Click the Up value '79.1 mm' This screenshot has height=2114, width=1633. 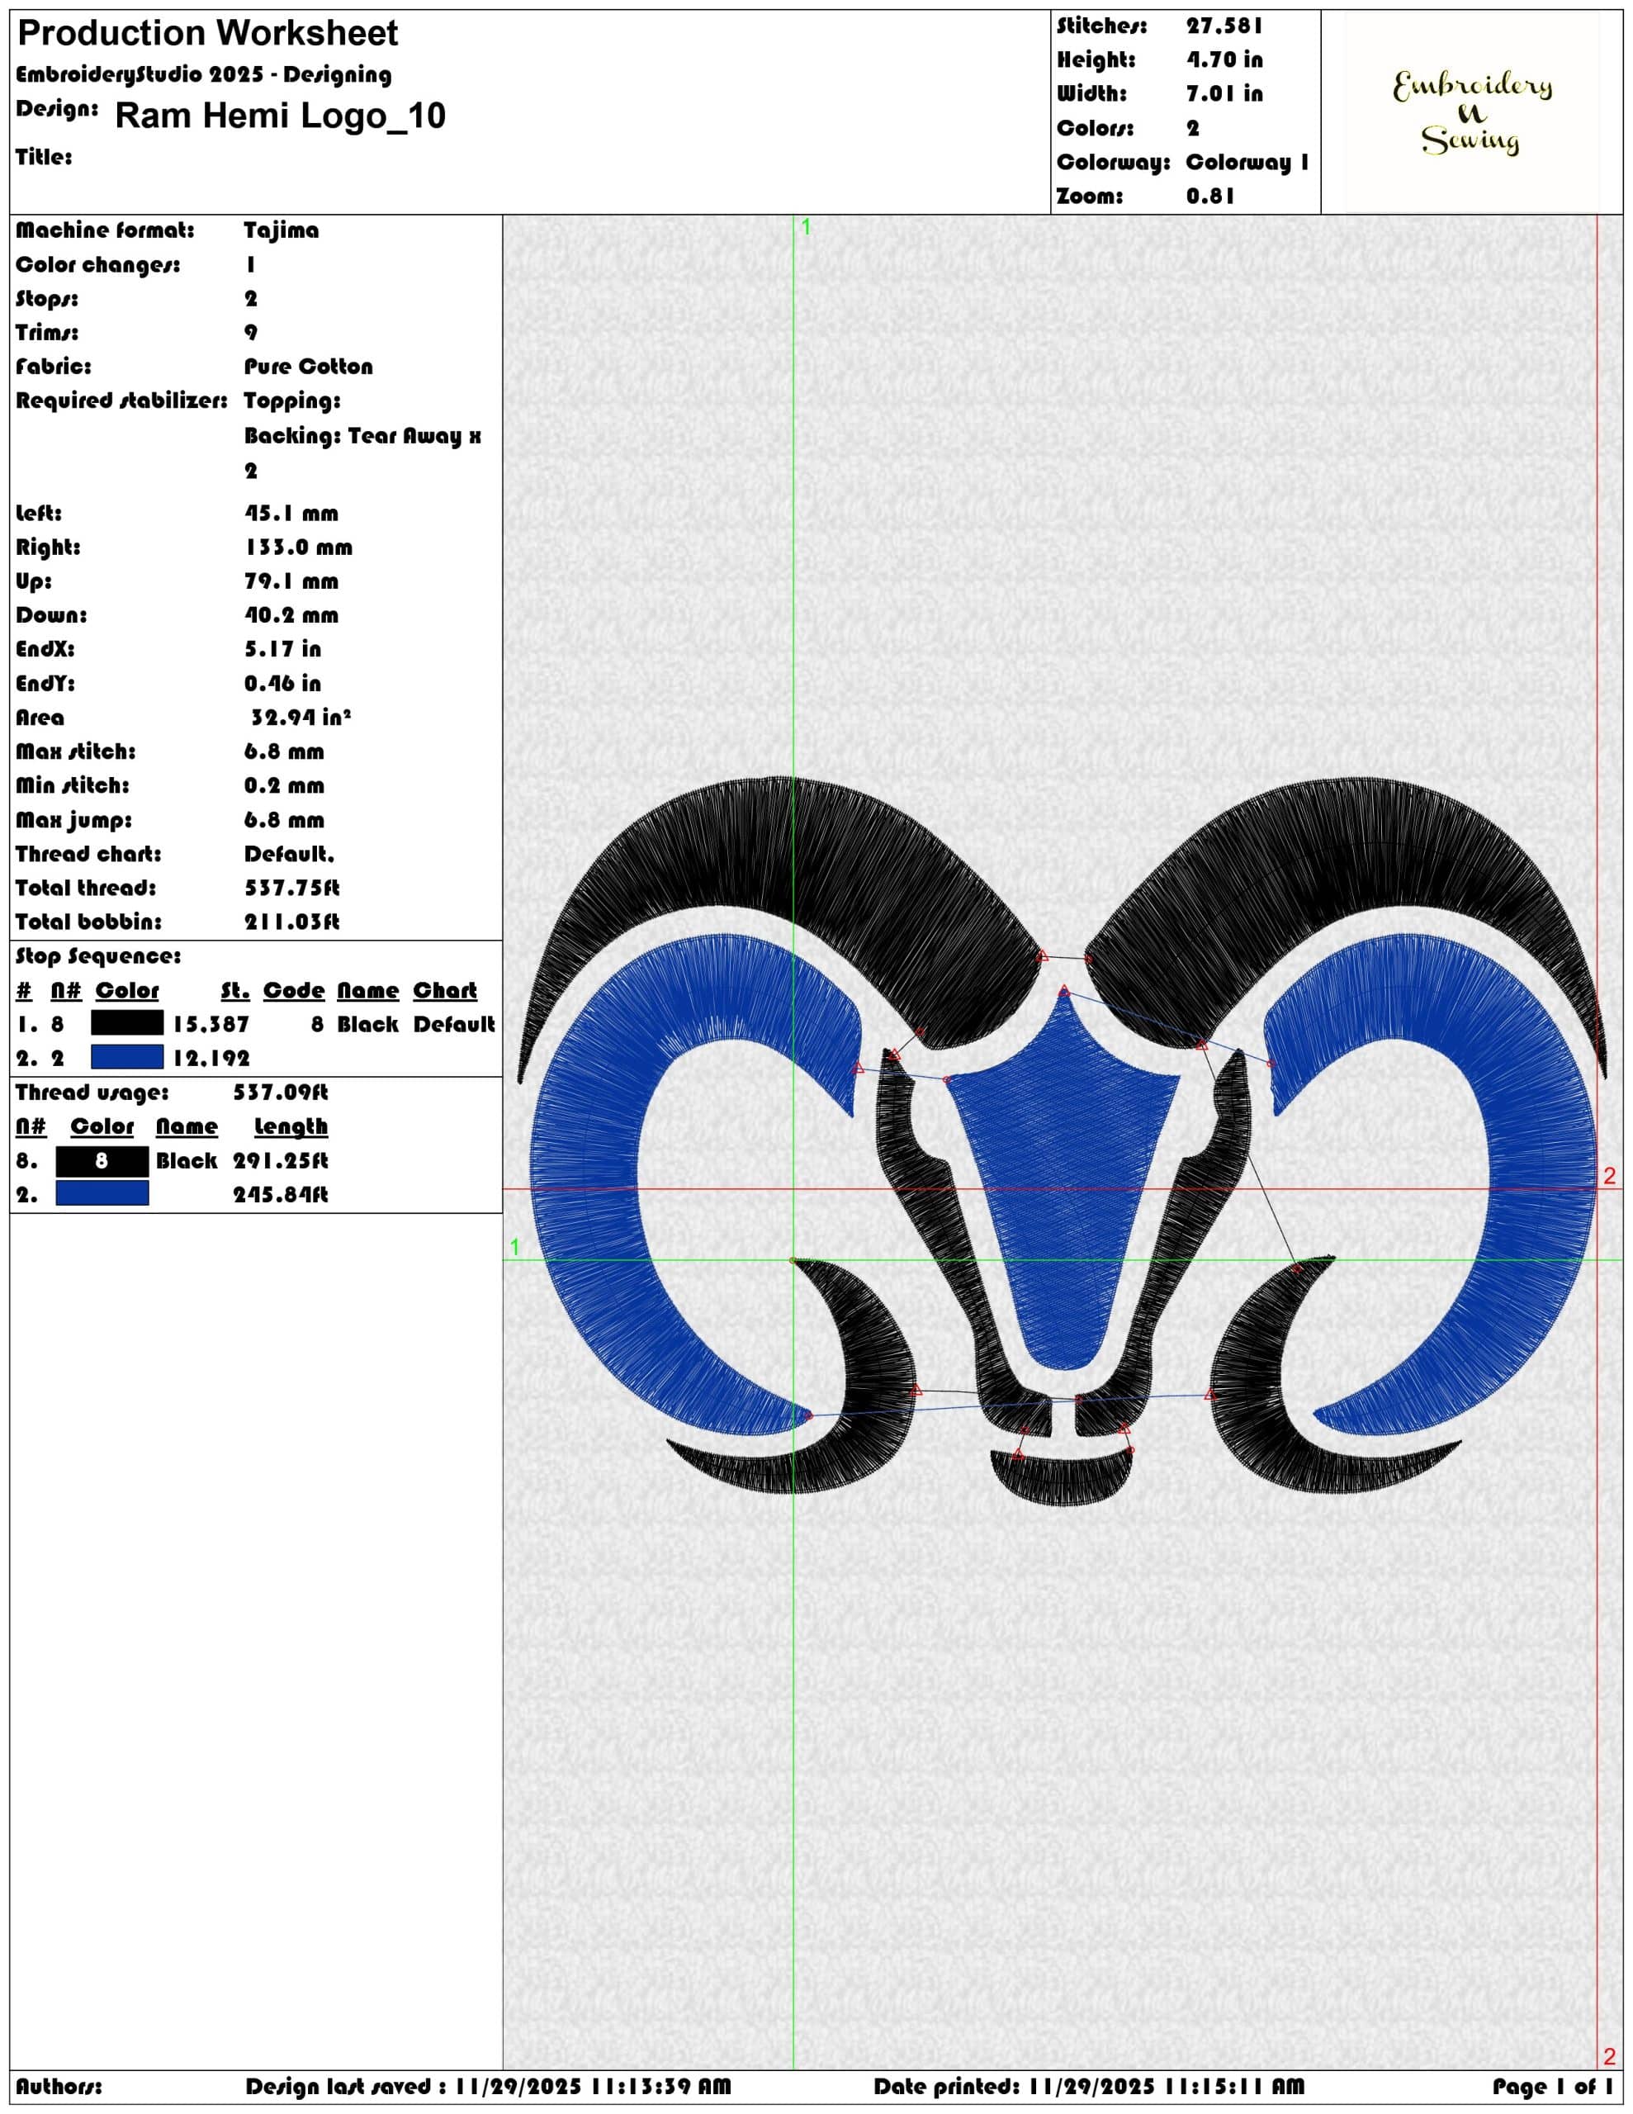(291, 581)
